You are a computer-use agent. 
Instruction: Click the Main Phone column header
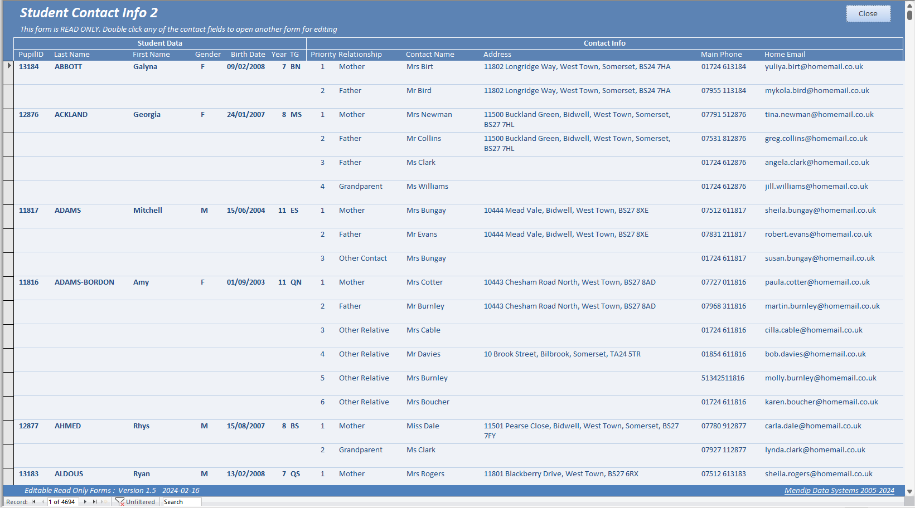click(722, 55)
